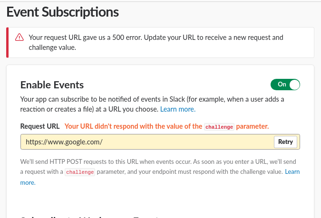Click the Request URL field label

tap(40, 126)
